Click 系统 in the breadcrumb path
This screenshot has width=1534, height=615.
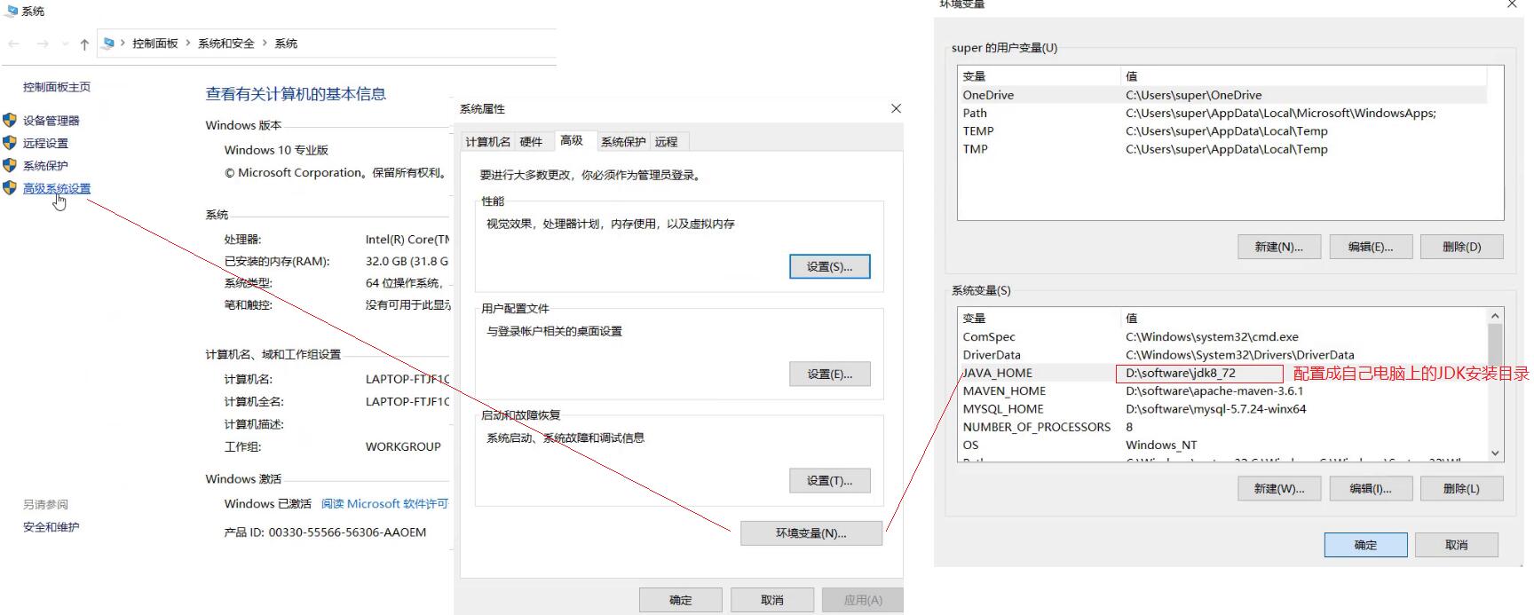tap(286, 43)
